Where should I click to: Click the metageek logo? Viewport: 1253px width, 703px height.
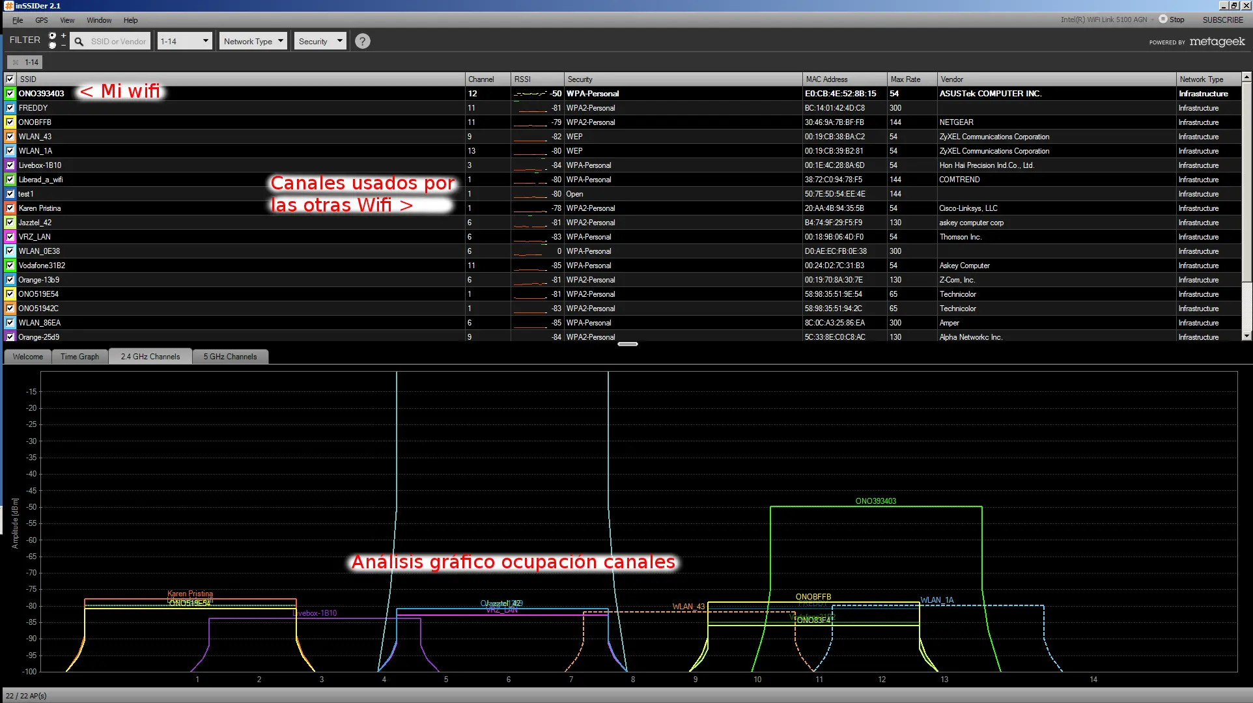(1217, 42)
